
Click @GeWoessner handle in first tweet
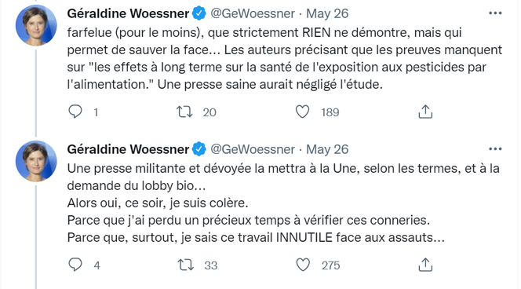click(x=253, y=13)
